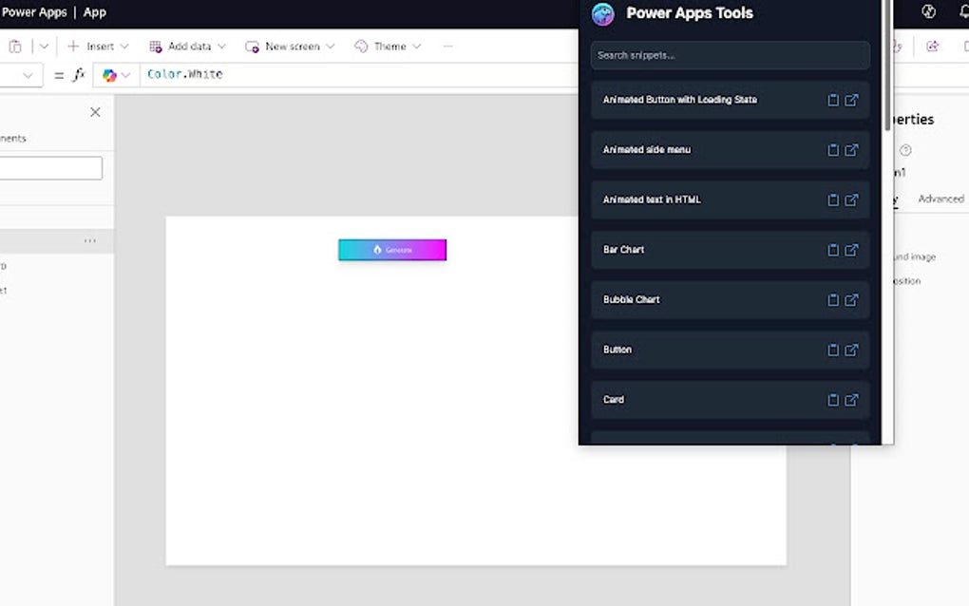Screen dimensions: 969x606
Task: Open the Theme menu
Action: point(388,46)
